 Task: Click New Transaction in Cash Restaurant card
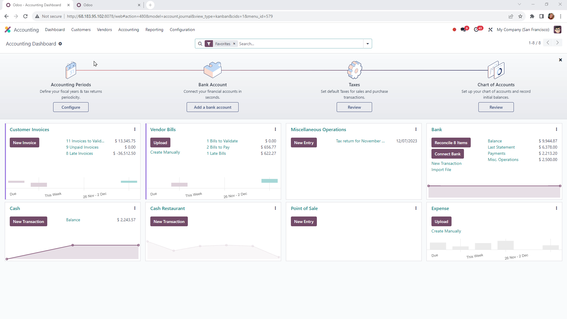click(x=169, y=222)
